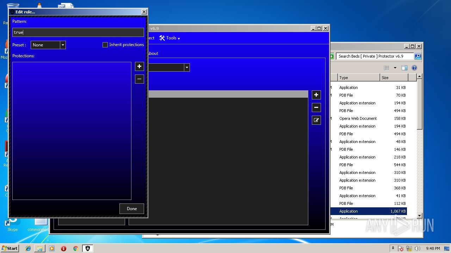Open the dropdown arrow in the Protector main window
Viewport: 451px width, 253px height.
pyautogui.click(x=187, y=67)
